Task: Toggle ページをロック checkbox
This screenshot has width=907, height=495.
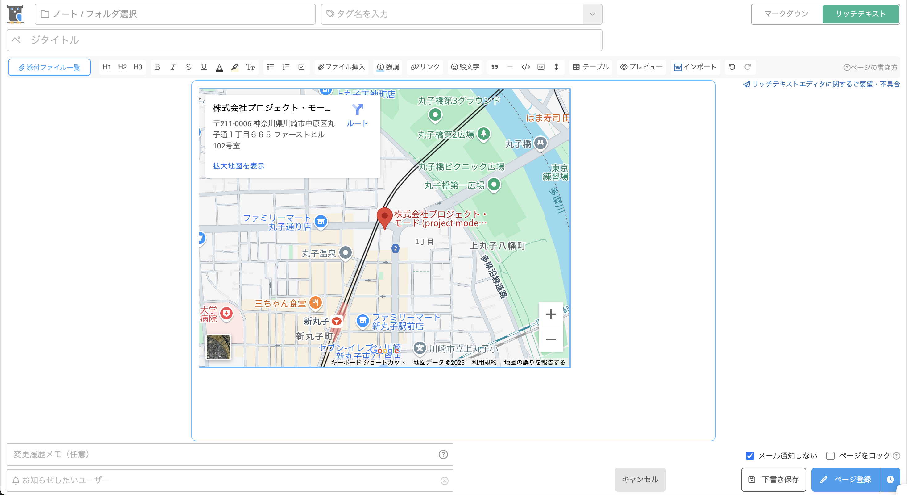Action: pos(830,455)
